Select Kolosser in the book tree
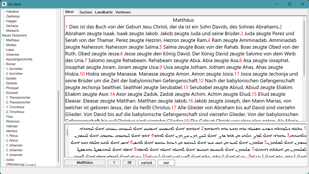 [x=12, y=93]
